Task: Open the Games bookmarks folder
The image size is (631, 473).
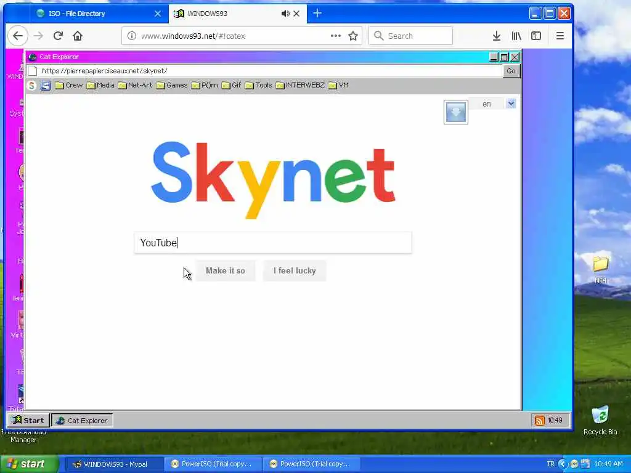Action: (x=172, y=85)
